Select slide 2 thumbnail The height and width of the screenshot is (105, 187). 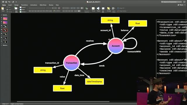click(5, 22)
